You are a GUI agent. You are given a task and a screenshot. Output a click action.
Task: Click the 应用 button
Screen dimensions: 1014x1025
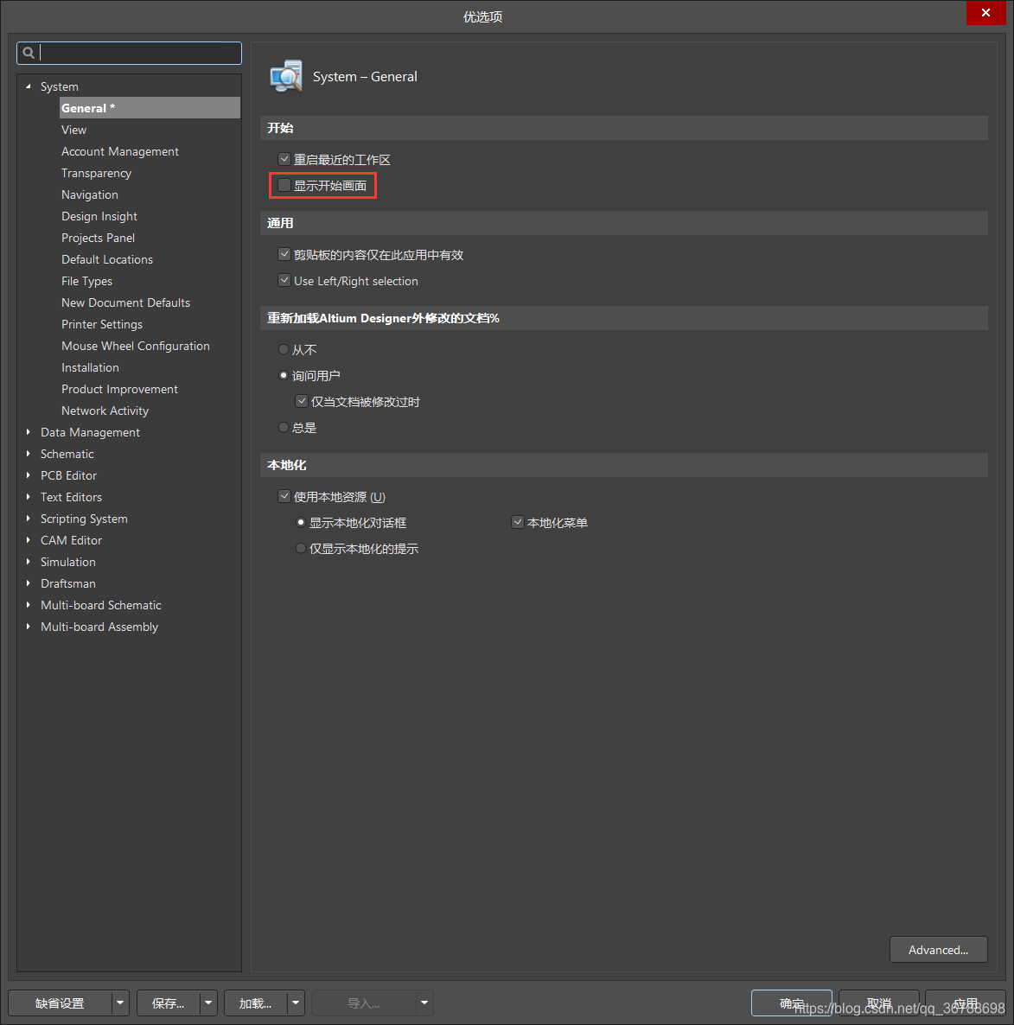[965, 1003]
